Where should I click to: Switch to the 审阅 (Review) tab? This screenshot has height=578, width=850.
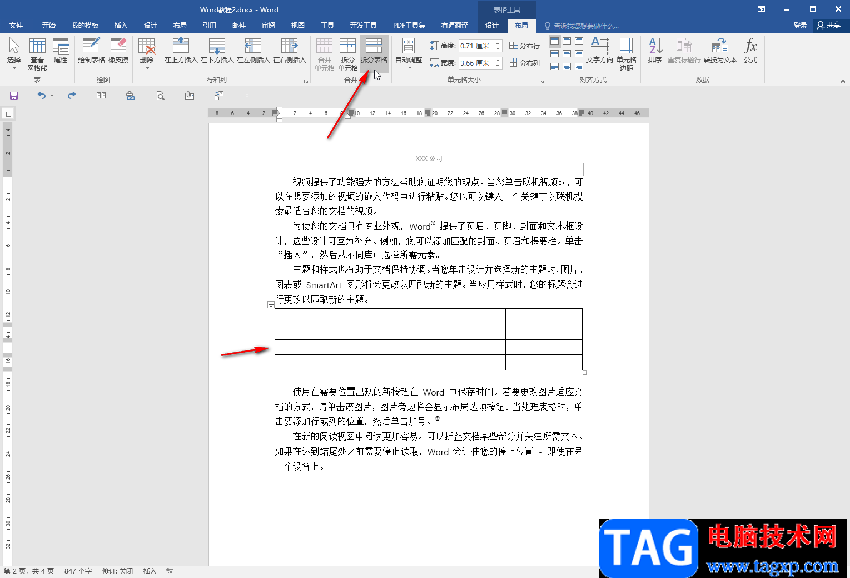coord(269,26)
